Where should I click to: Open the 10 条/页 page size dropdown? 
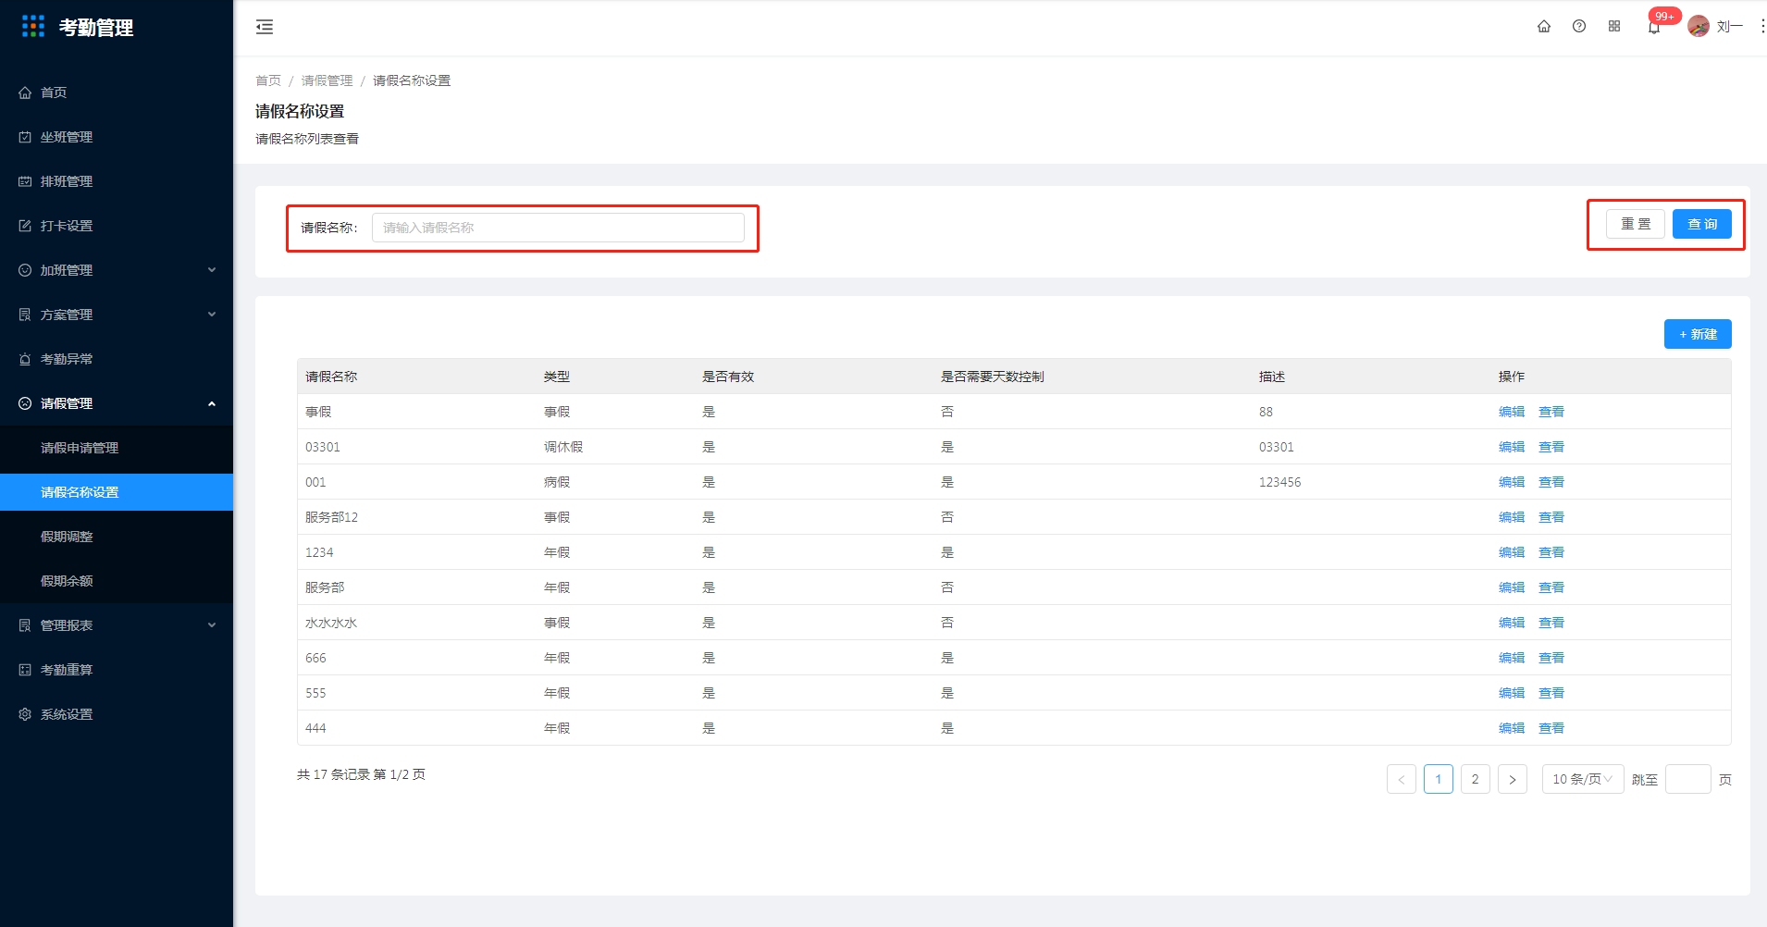tap(1583, 779)
